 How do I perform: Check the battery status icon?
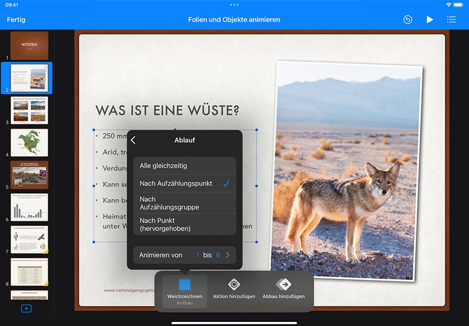pos(458,5)
